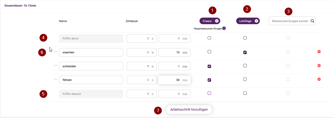Click Arbeitsschritt hinzufügen button
The width and height of the screenshot is (334, 118).
(189, 110)
